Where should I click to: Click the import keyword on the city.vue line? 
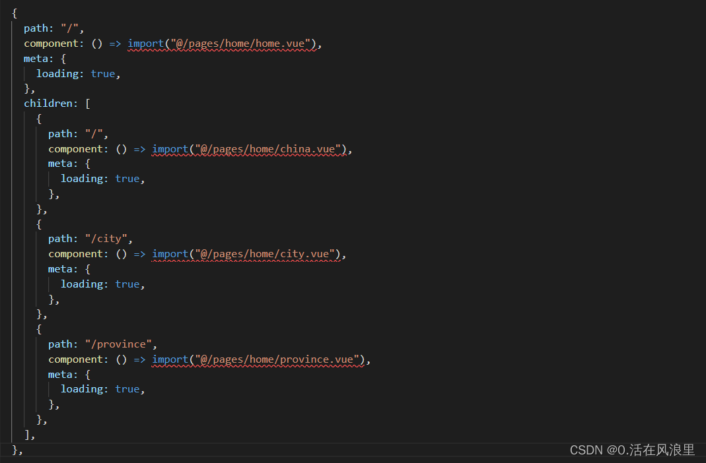[x=170, y=255]
